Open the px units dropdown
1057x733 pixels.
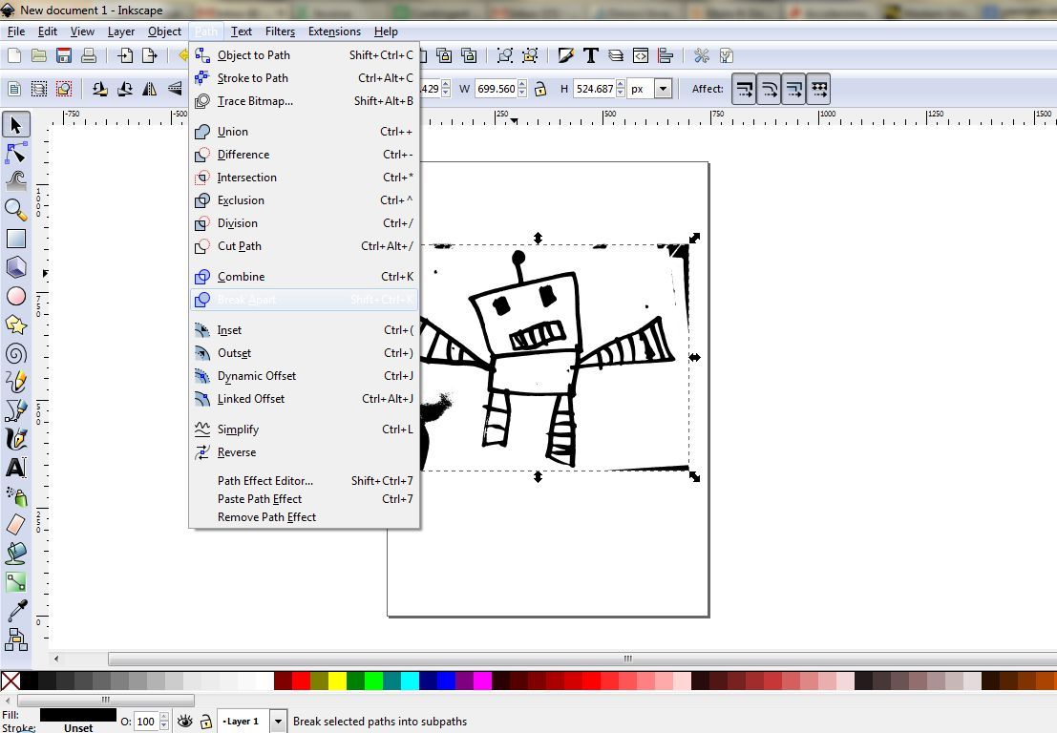click(664, 89)
